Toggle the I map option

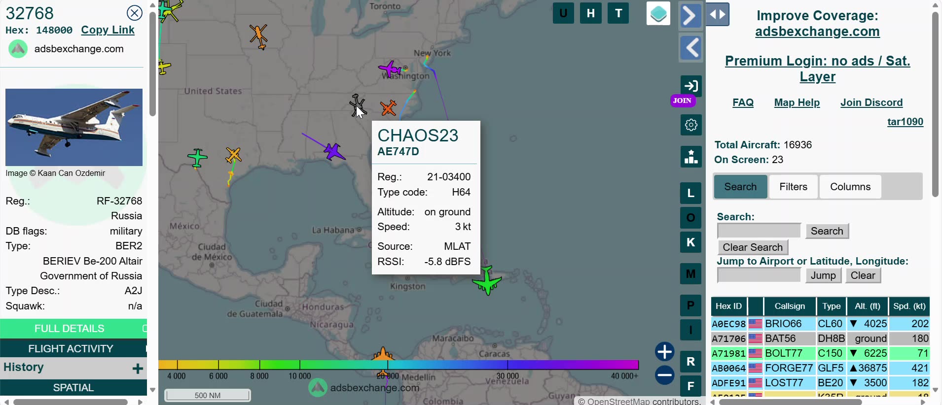691,330
